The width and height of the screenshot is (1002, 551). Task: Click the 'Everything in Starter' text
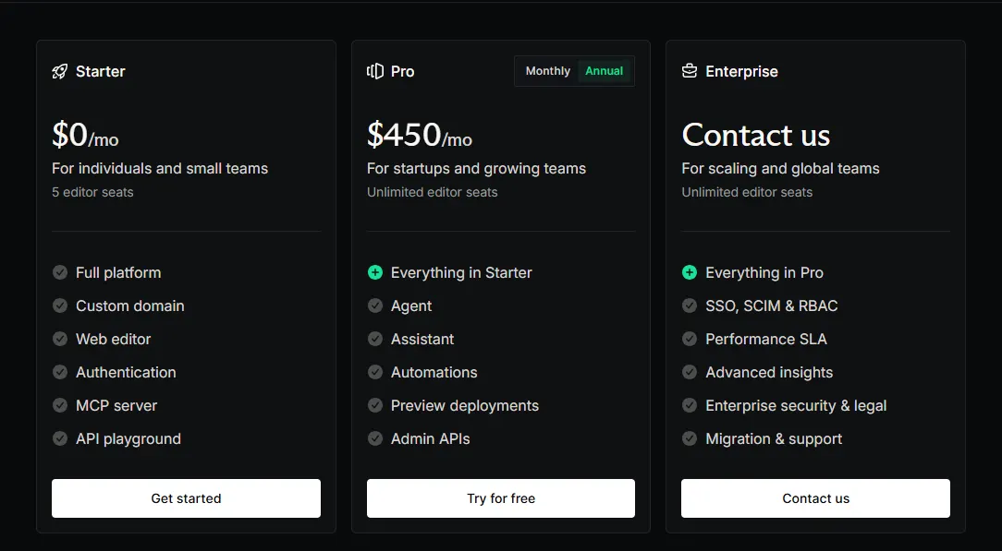tap(461, 273)
